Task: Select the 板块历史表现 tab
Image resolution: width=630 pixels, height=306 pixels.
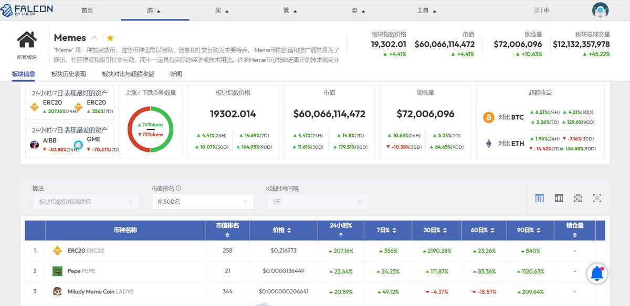Action: coord(69,74)
